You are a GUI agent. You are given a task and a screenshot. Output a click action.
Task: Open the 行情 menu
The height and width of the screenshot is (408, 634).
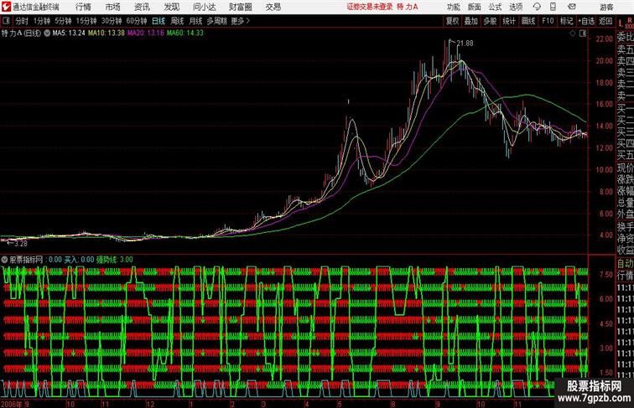click(83, 7)
